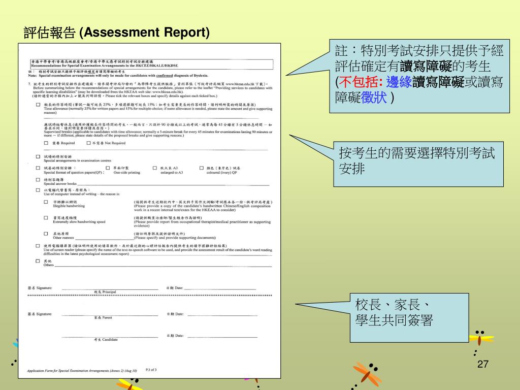Screen dimensions: 520x390
Task: Click the Date line beside Principal signature
Action: [x=220, y=288]
